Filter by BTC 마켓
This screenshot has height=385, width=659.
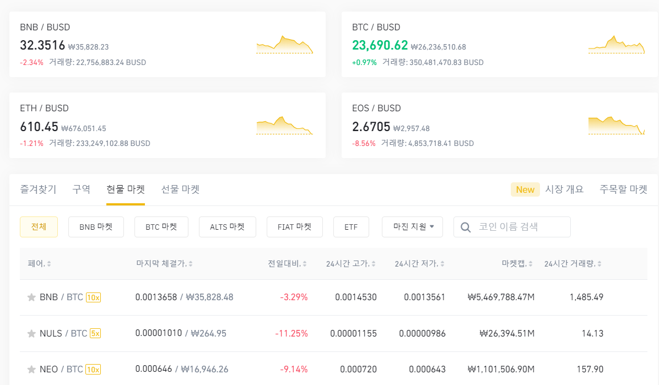pyautogui.click(x=161, y=227)
